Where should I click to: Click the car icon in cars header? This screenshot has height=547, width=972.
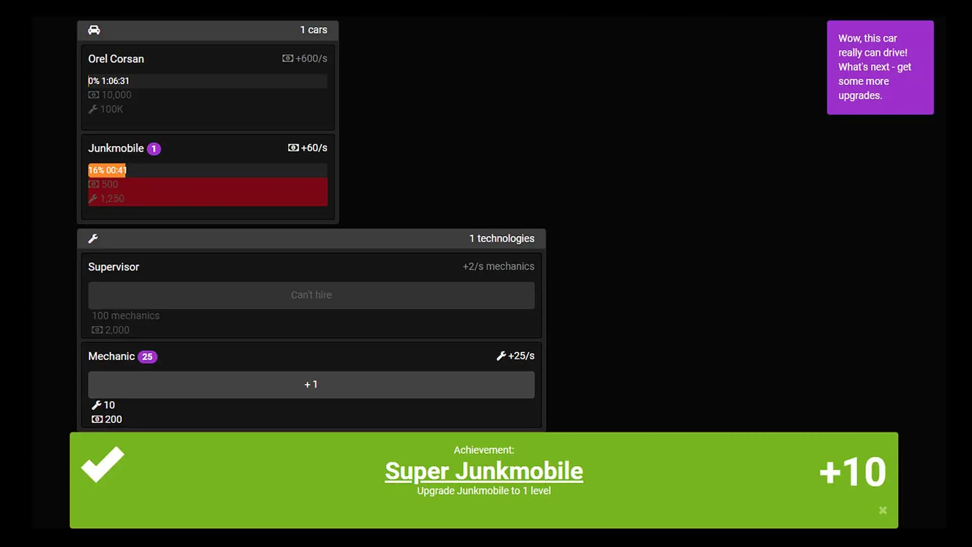point(94,30)
